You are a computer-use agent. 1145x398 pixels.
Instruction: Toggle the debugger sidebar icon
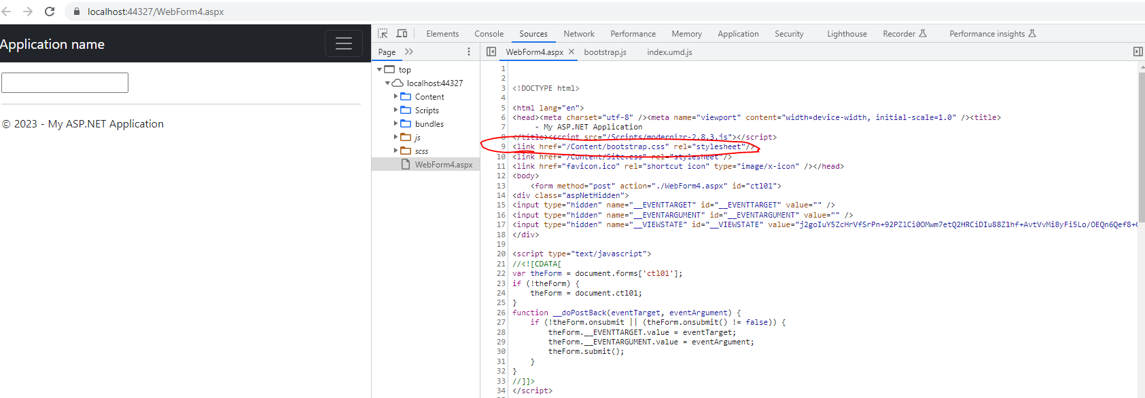coord(1138,52)
